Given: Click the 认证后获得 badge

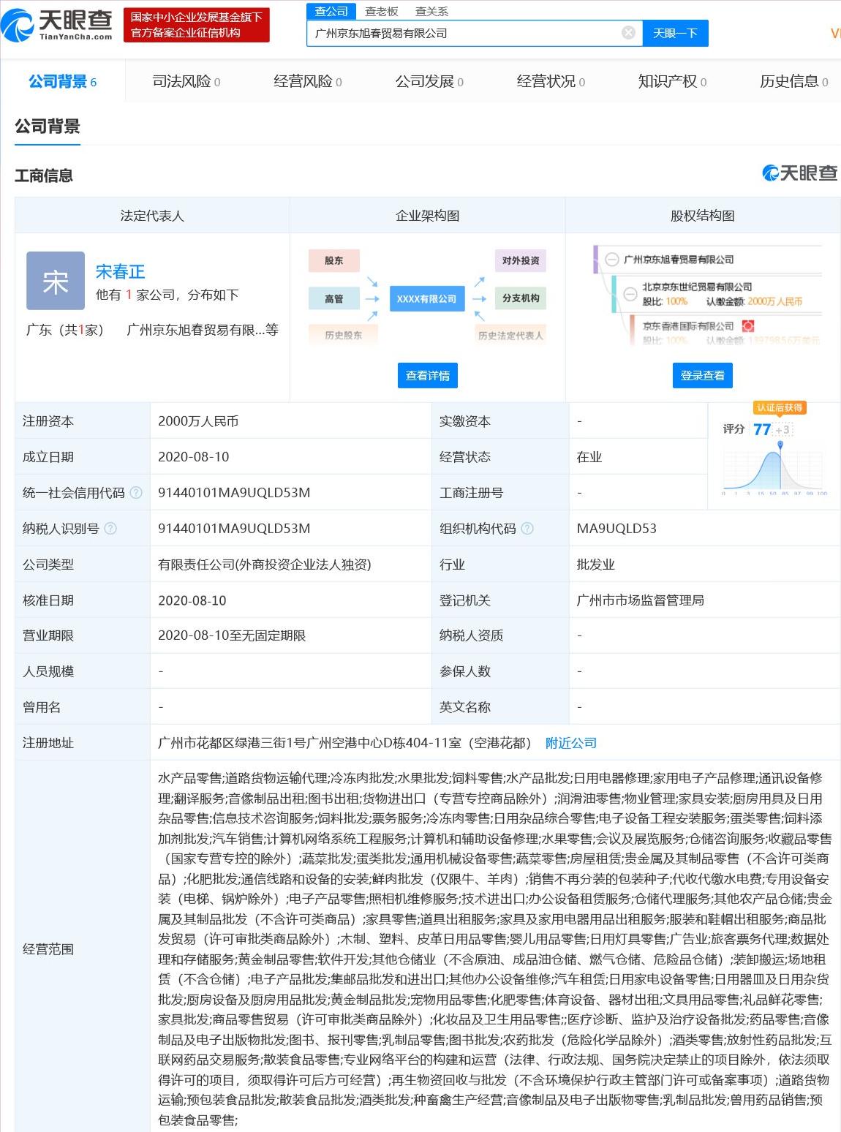Looking at the screenshot, I should pyautogui.click(x=780, y=407).
